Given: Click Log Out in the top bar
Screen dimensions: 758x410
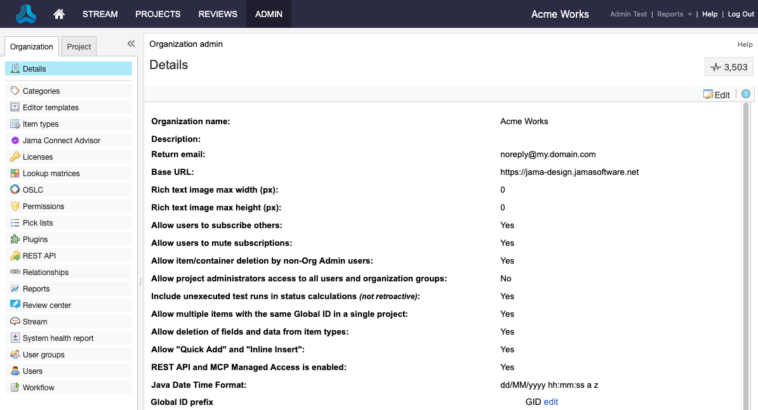Looking at the screenshot, I should (x=740, y=13).
